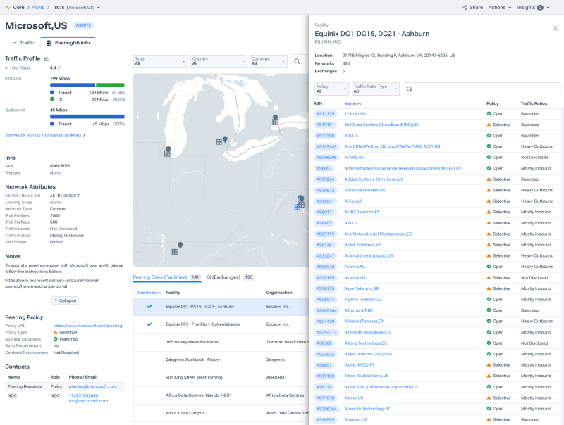Click the Collapse button under Notes
This screenshot has width=564, height=425.
[x=65, y=300]
